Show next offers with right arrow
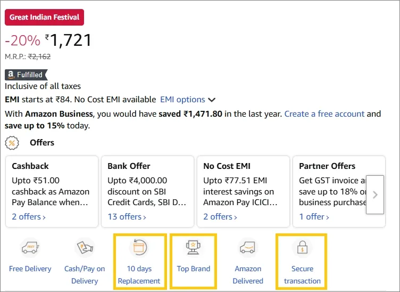The width and height of the screenshot is (400, 292). pos(375,195)
